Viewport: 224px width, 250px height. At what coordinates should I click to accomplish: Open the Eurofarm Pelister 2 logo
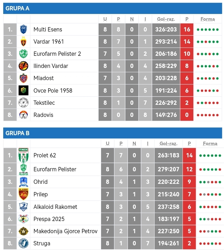(x=23, y=54)
